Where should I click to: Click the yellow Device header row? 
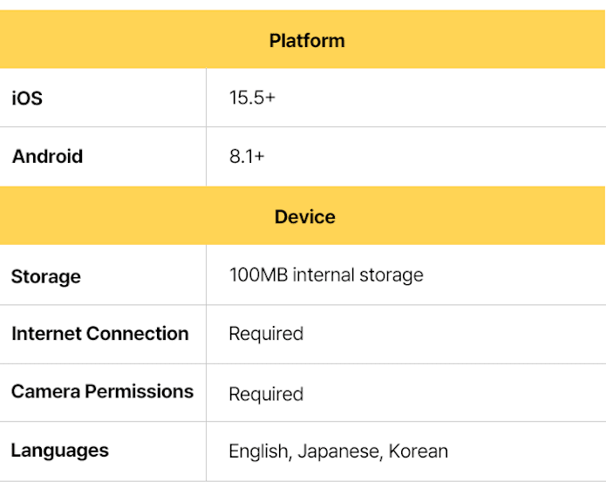pos(304,216)
